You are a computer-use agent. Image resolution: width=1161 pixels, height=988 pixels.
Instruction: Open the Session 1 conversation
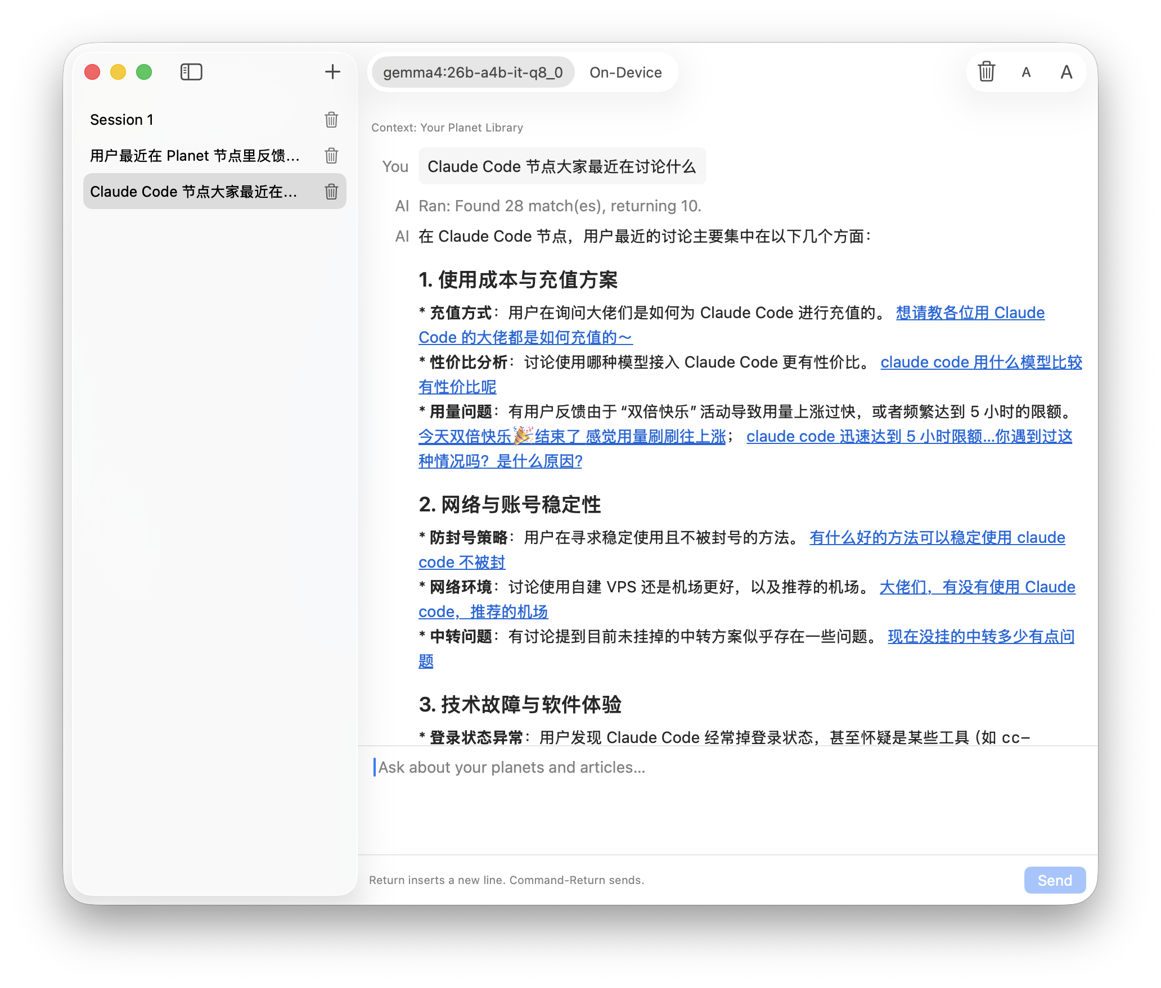click(122, 120)
